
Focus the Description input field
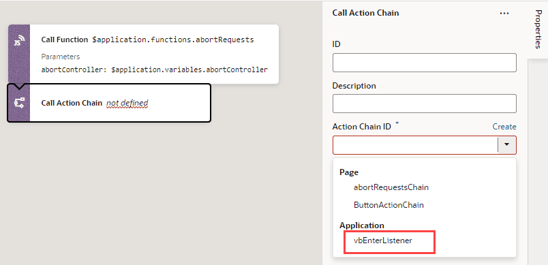[x=424, y=104]
